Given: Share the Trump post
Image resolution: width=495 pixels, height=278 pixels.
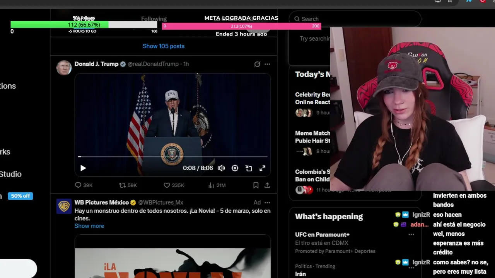Looking at the screenshot, I should point(267,185).
